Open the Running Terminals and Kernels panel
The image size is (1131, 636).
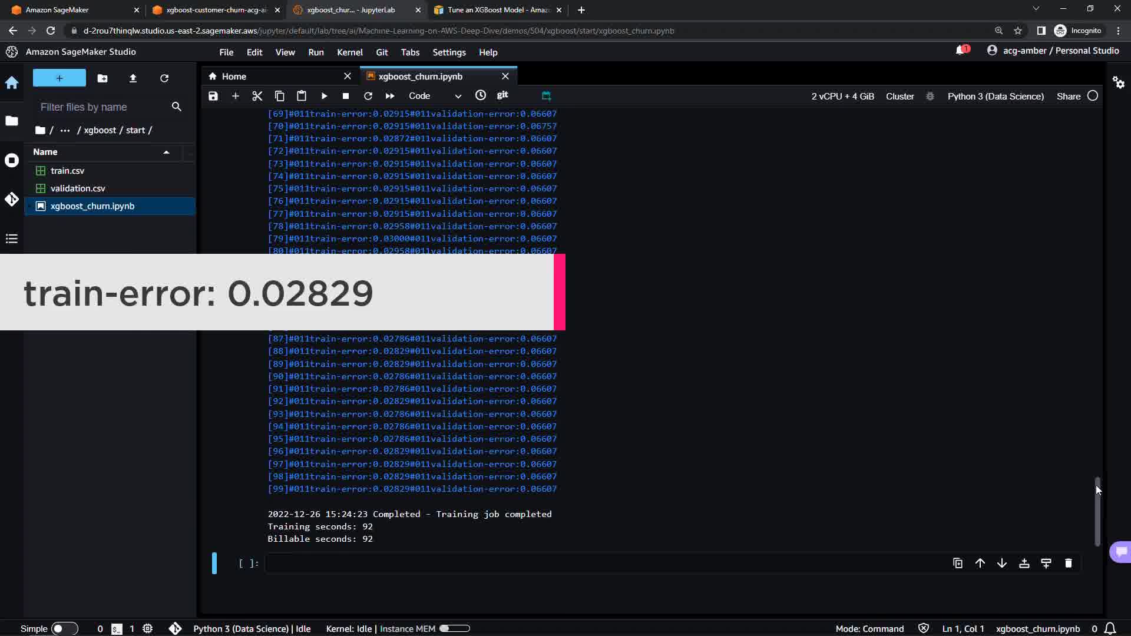[12, 160]
